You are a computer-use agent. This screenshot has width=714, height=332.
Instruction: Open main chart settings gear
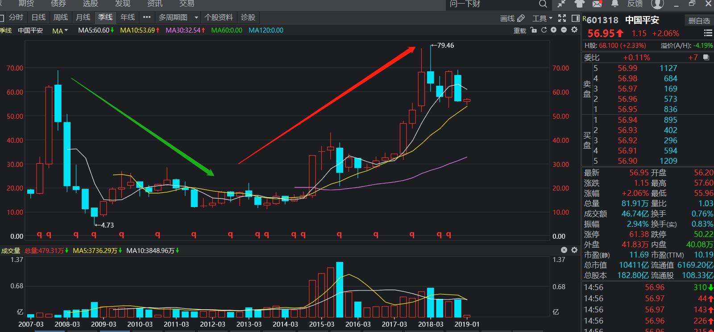point(574,30)
